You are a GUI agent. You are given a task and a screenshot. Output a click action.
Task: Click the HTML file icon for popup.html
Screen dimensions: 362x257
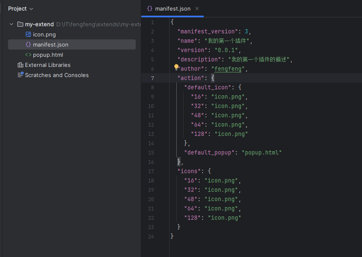pyautogui.click(x=28, y=55)
